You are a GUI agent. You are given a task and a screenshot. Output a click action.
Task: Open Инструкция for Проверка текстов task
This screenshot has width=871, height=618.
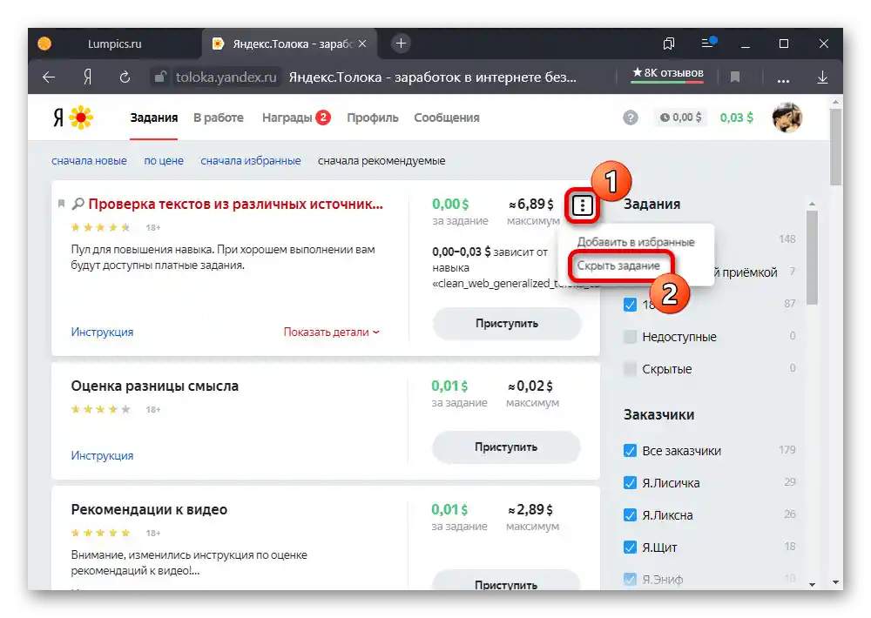pos(102,332)
